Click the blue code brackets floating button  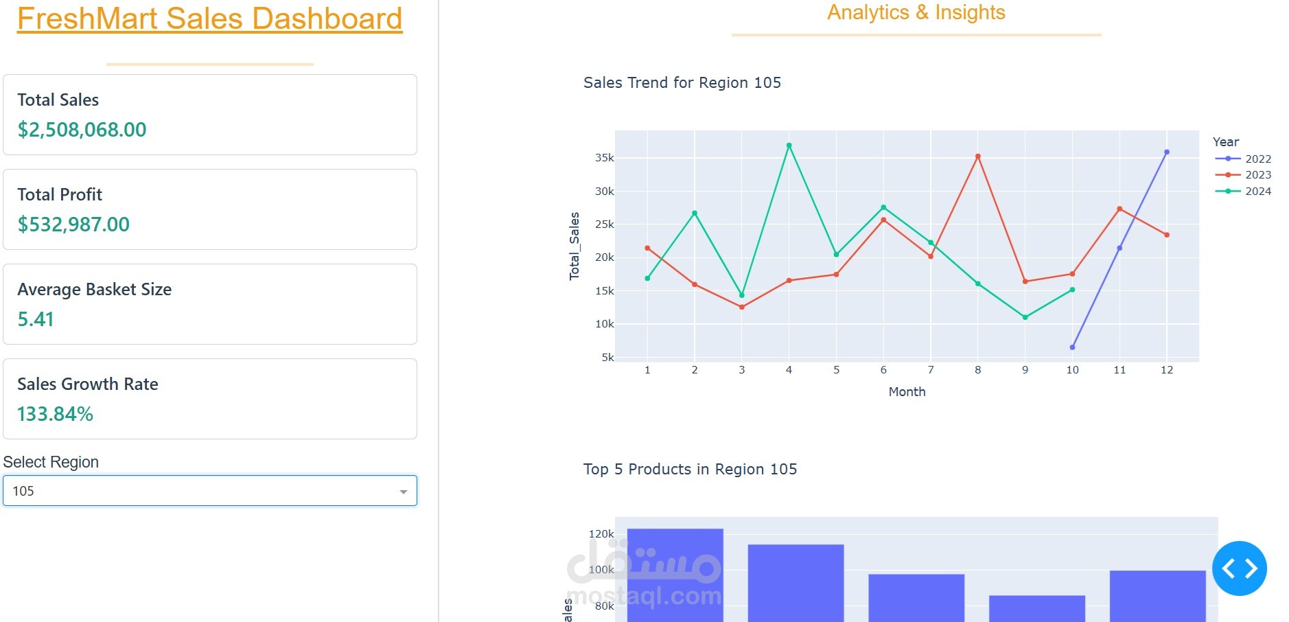pos(1239,568)
